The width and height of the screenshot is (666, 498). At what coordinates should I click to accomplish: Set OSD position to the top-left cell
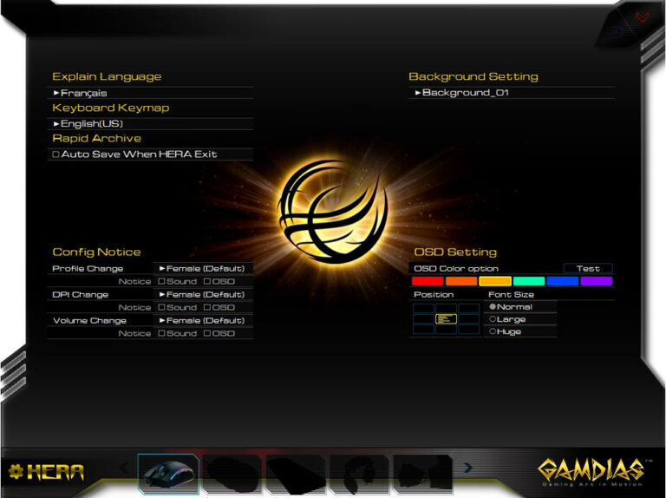tap(423, 308)
